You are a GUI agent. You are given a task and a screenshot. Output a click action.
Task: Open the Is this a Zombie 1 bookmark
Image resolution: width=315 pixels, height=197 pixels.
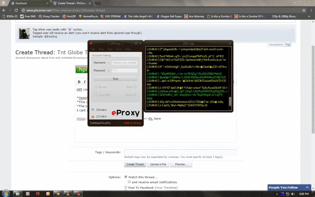219,16
